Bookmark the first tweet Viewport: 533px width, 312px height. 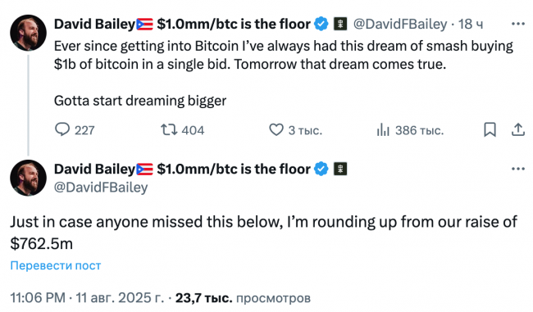(490, 129)
